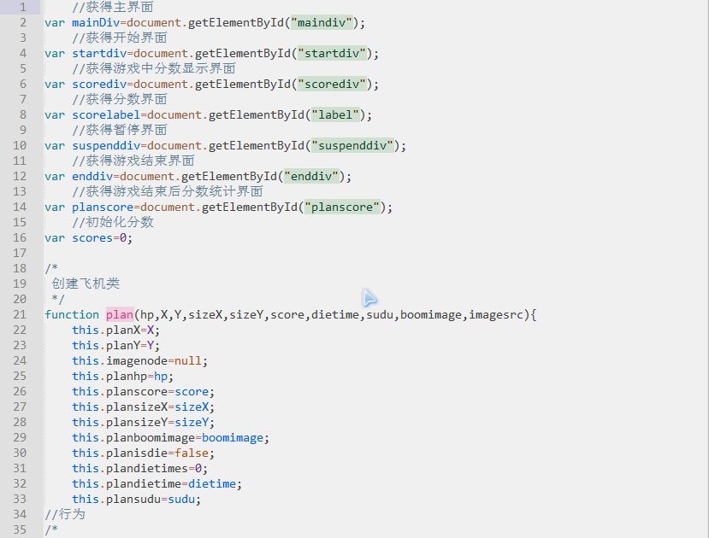Click the "startdiv" string on line 4
The width and height of the screenshot is (709, 538).
(x=332, y=53)
